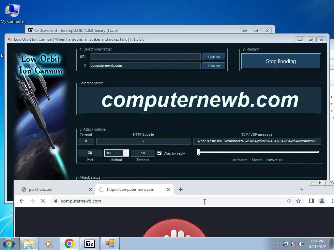Open clock showing 4:44 PM
Screen dimensions: 334x250
318,244
